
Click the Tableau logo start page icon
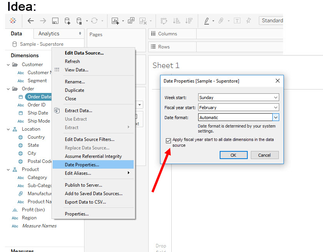click(x=13, y=21)
